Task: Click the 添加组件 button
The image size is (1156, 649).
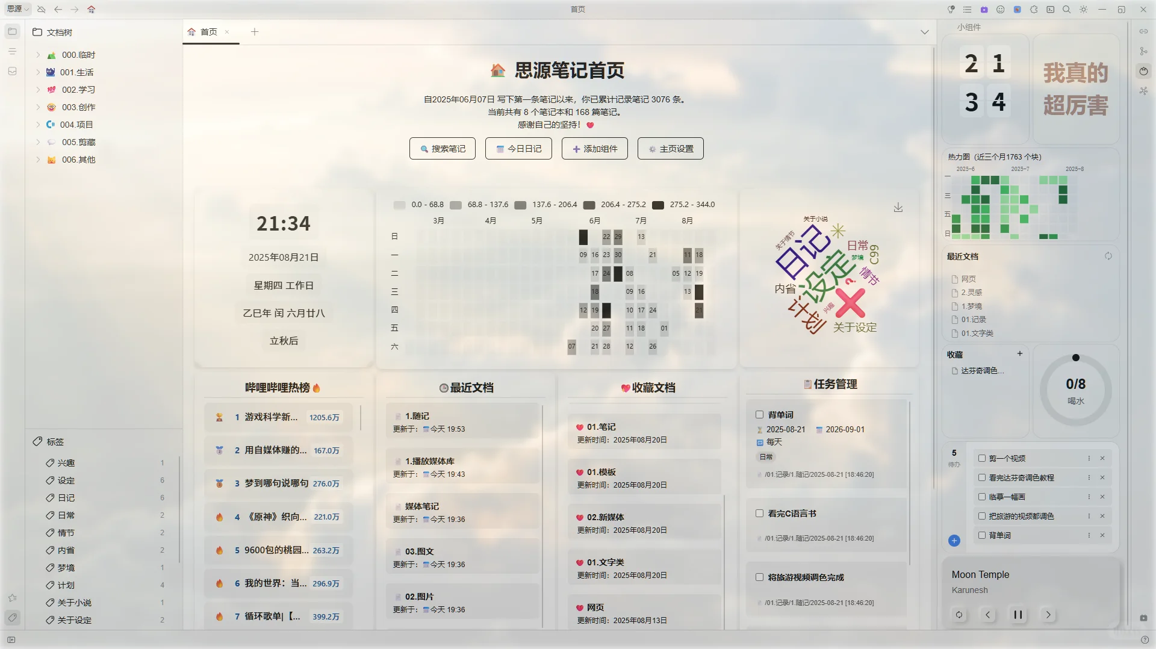Action: pos(594,148)
